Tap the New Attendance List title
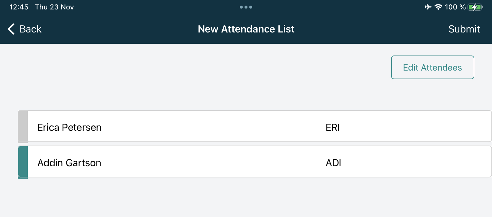Image resolution: width=492 pixels, height=217 pixels. (246, 29)
